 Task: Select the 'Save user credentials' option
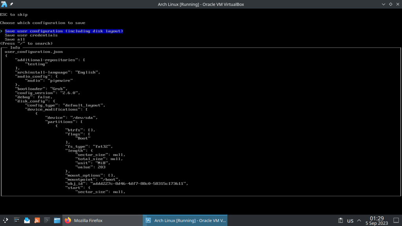pos(31,35)
